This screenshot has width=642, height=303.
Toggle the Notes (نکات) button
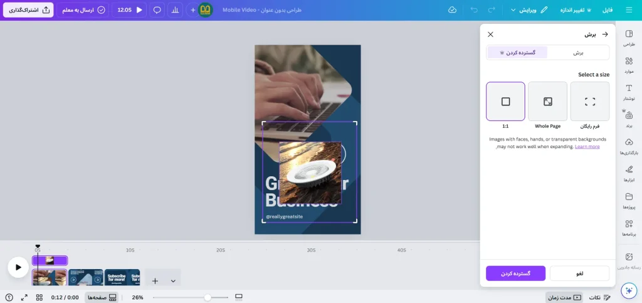click(600, 297)
